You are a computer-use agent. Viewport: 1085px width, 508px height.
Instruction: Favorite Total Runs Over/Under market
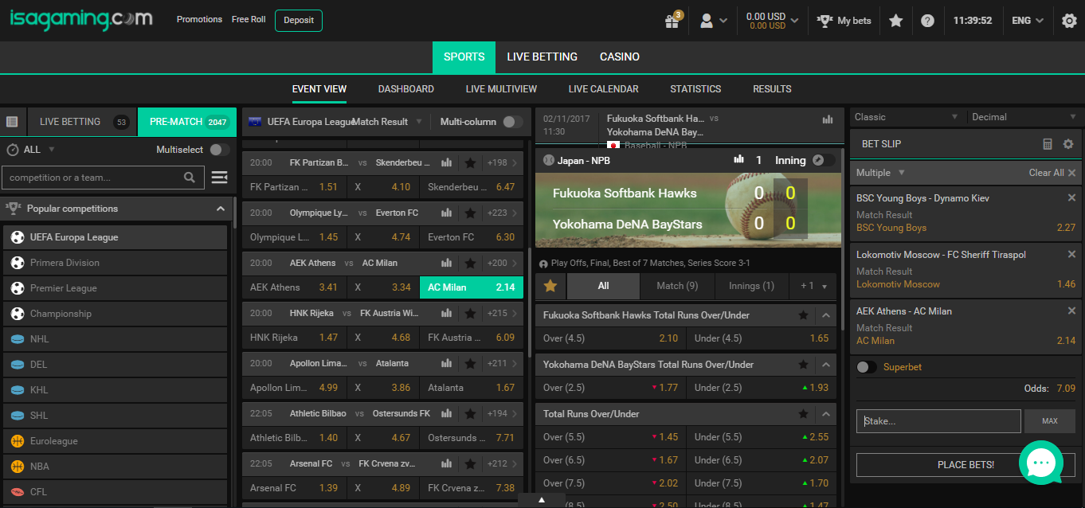(x=804, y=414)
